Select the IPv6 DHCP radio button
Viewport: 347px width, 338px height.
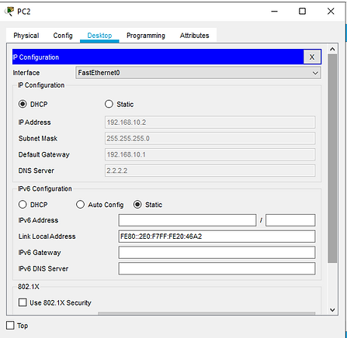click(x=23, y=205)
